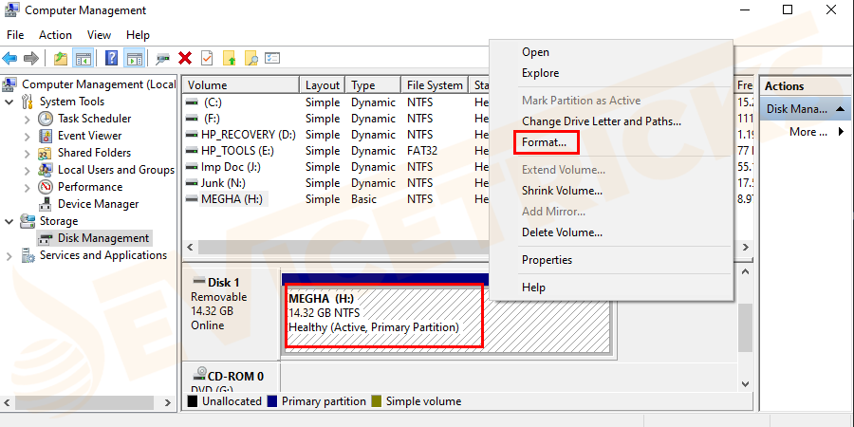Viewport: 854px width, 427px height.
Task: Expand the Shared Folders node
Action: coord(28,153)
